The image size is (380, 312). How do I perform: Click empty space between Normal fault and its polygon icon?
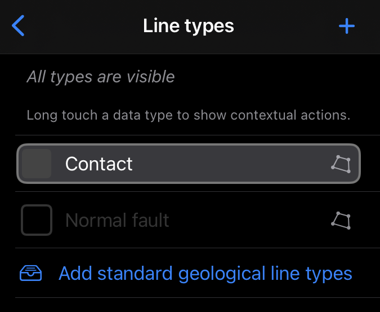[x=248, y=220]
